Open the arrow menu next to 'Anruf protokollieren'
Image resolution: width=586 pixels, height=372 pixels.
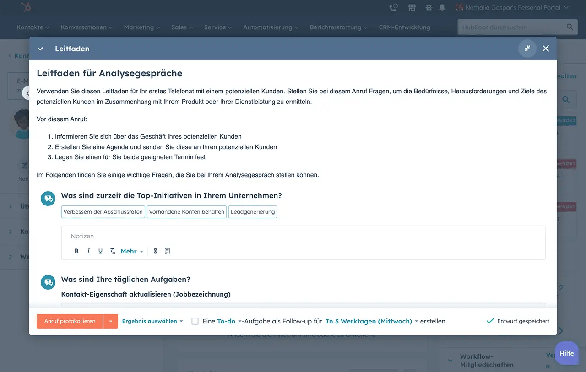[111, 321]
